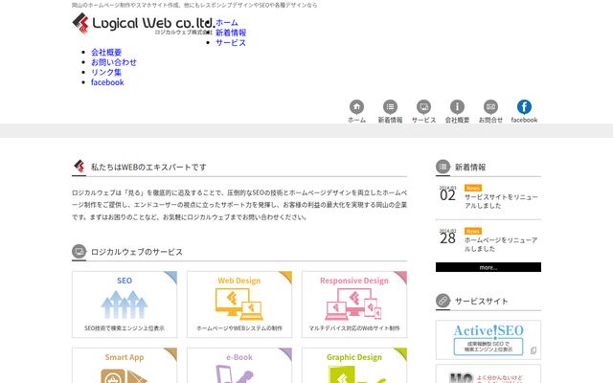This screenshot has width=613, height=383.
Task: Select the facebook label under blue icon
Action: (x=524, y=120)
